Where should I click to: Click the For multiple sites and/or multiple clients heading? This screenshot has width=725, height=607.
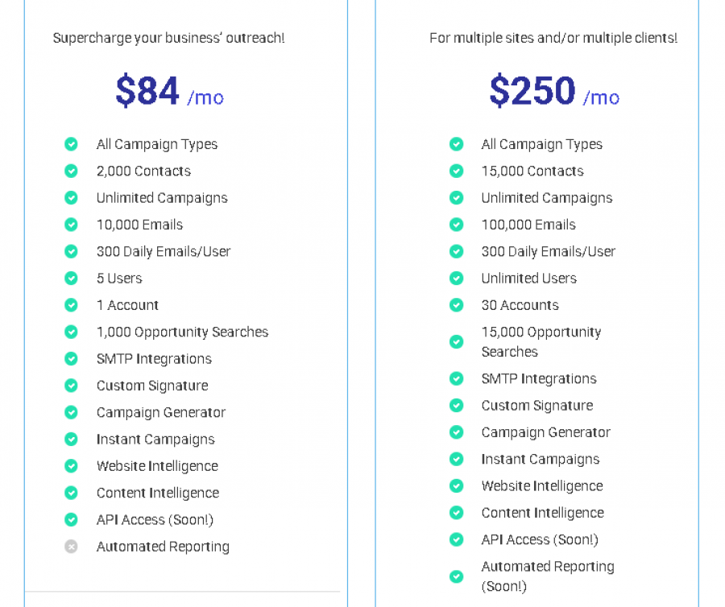(554, 37)
